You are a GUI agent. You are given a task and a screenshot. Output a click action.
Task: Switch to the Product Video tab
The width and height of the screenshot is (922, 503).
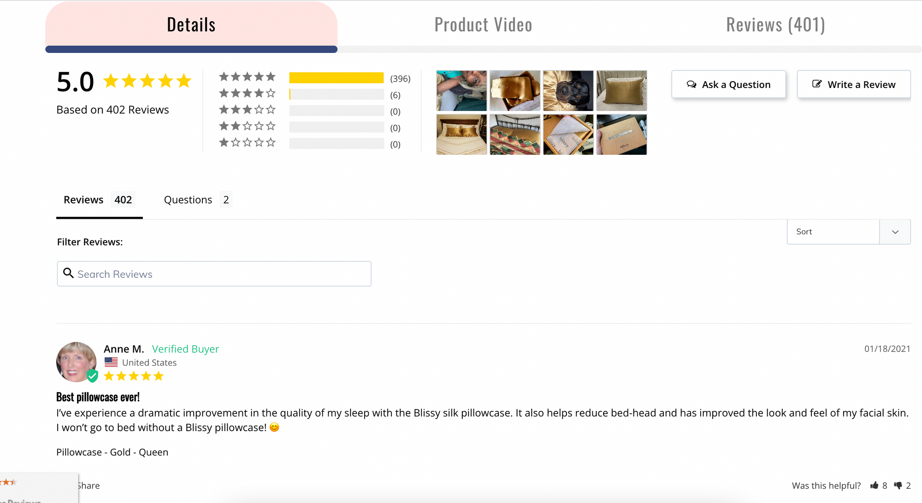tap(483, 24)
